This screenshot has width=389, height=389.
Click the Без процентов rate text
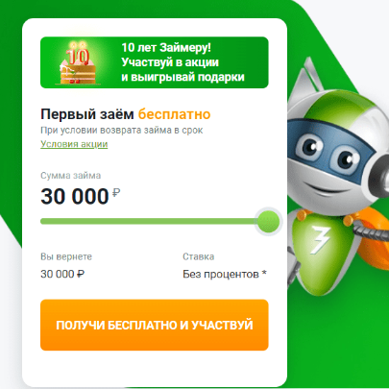click(221, 274)
